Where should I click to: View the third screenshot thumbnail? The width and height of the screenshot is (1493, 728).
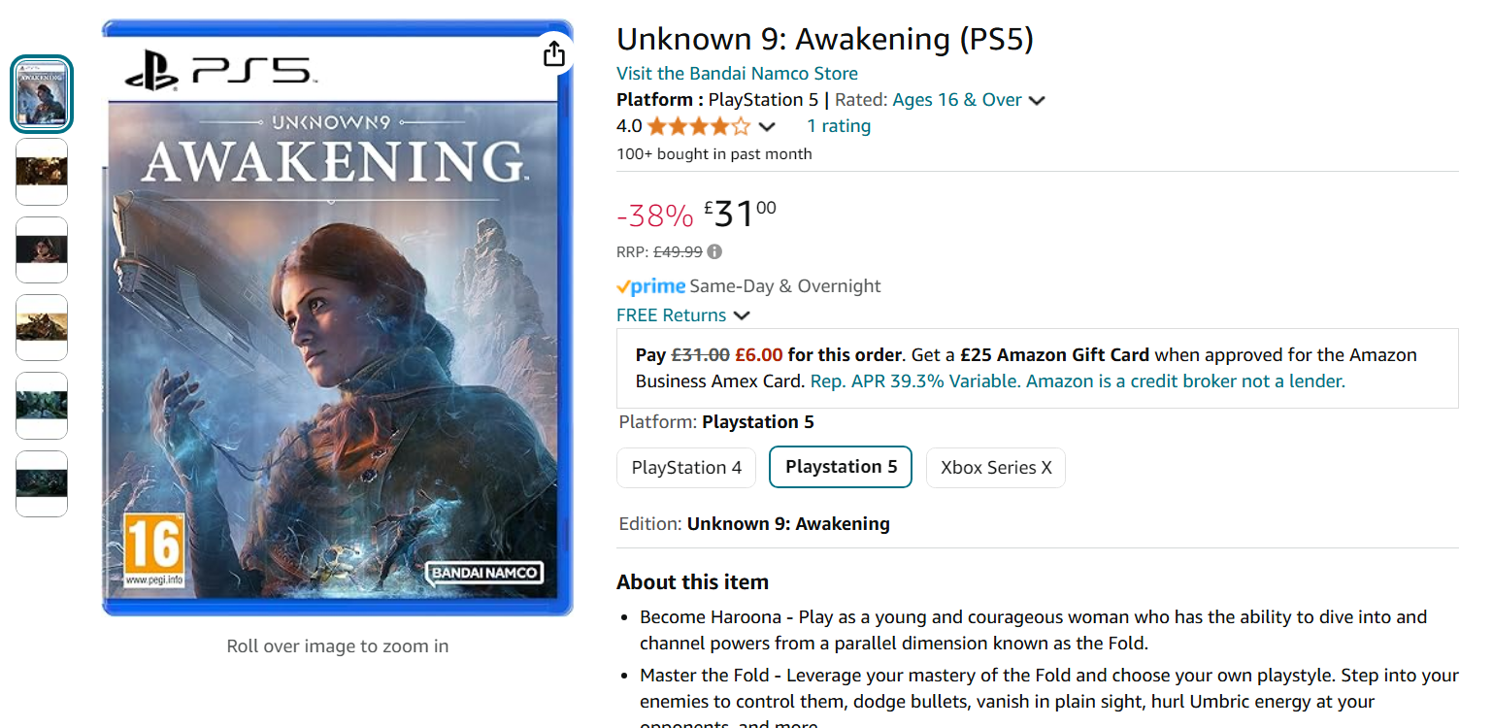tap(42, 249)
